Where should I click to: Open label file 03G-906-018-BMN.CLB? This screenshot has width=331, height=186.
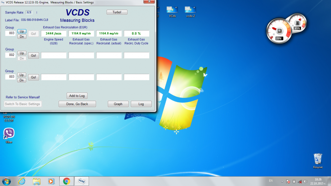[34, 20]
